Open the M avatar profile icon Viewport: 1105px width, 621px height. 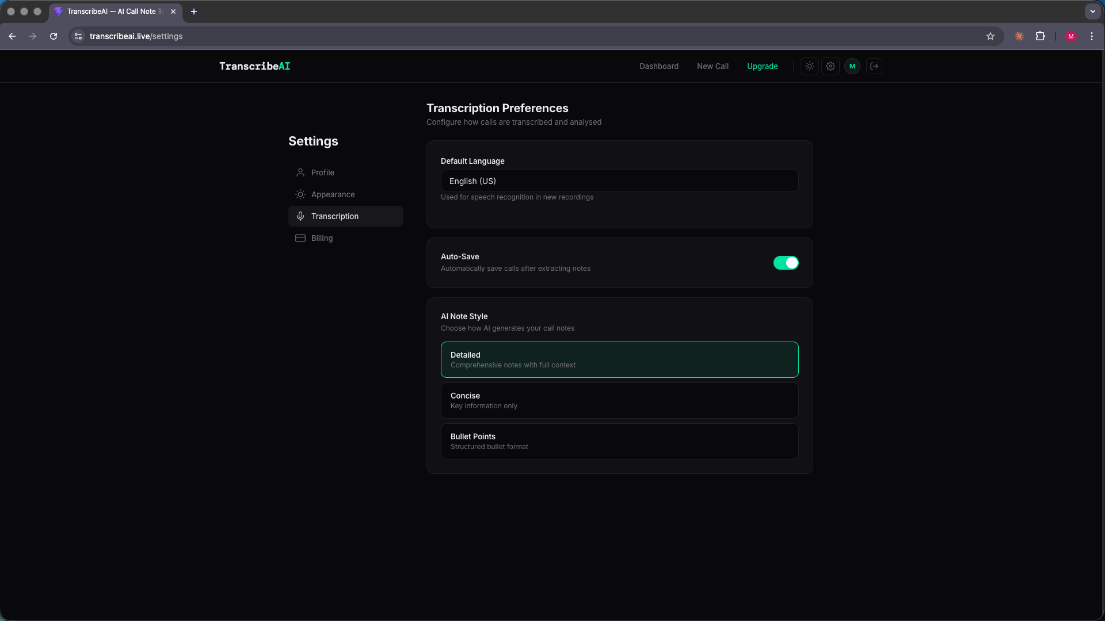[x=852, y=66]
